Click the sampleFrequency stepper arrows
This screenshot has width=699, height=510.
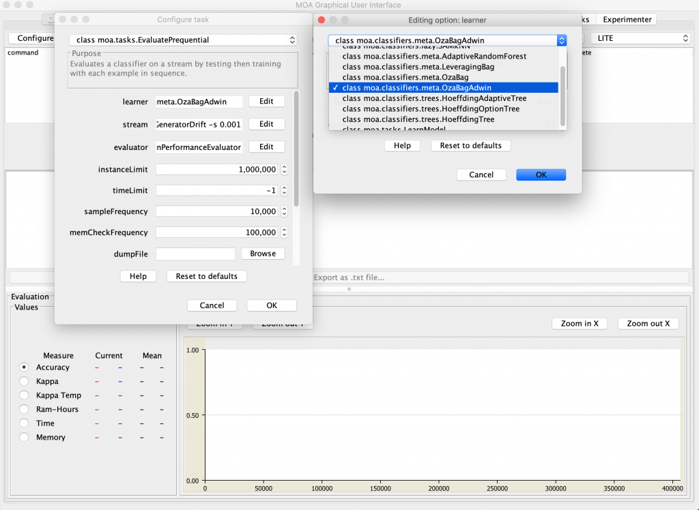(x=284, y=211)
